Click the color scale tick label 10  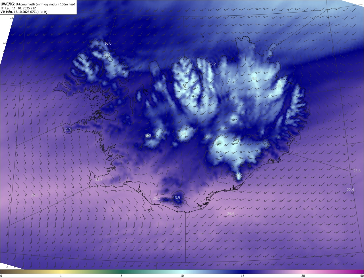coord(182,276)
